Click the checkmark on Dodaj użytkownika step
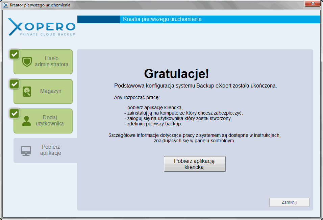The width and height of the screenshot is (323, 220). coord(15,114)
